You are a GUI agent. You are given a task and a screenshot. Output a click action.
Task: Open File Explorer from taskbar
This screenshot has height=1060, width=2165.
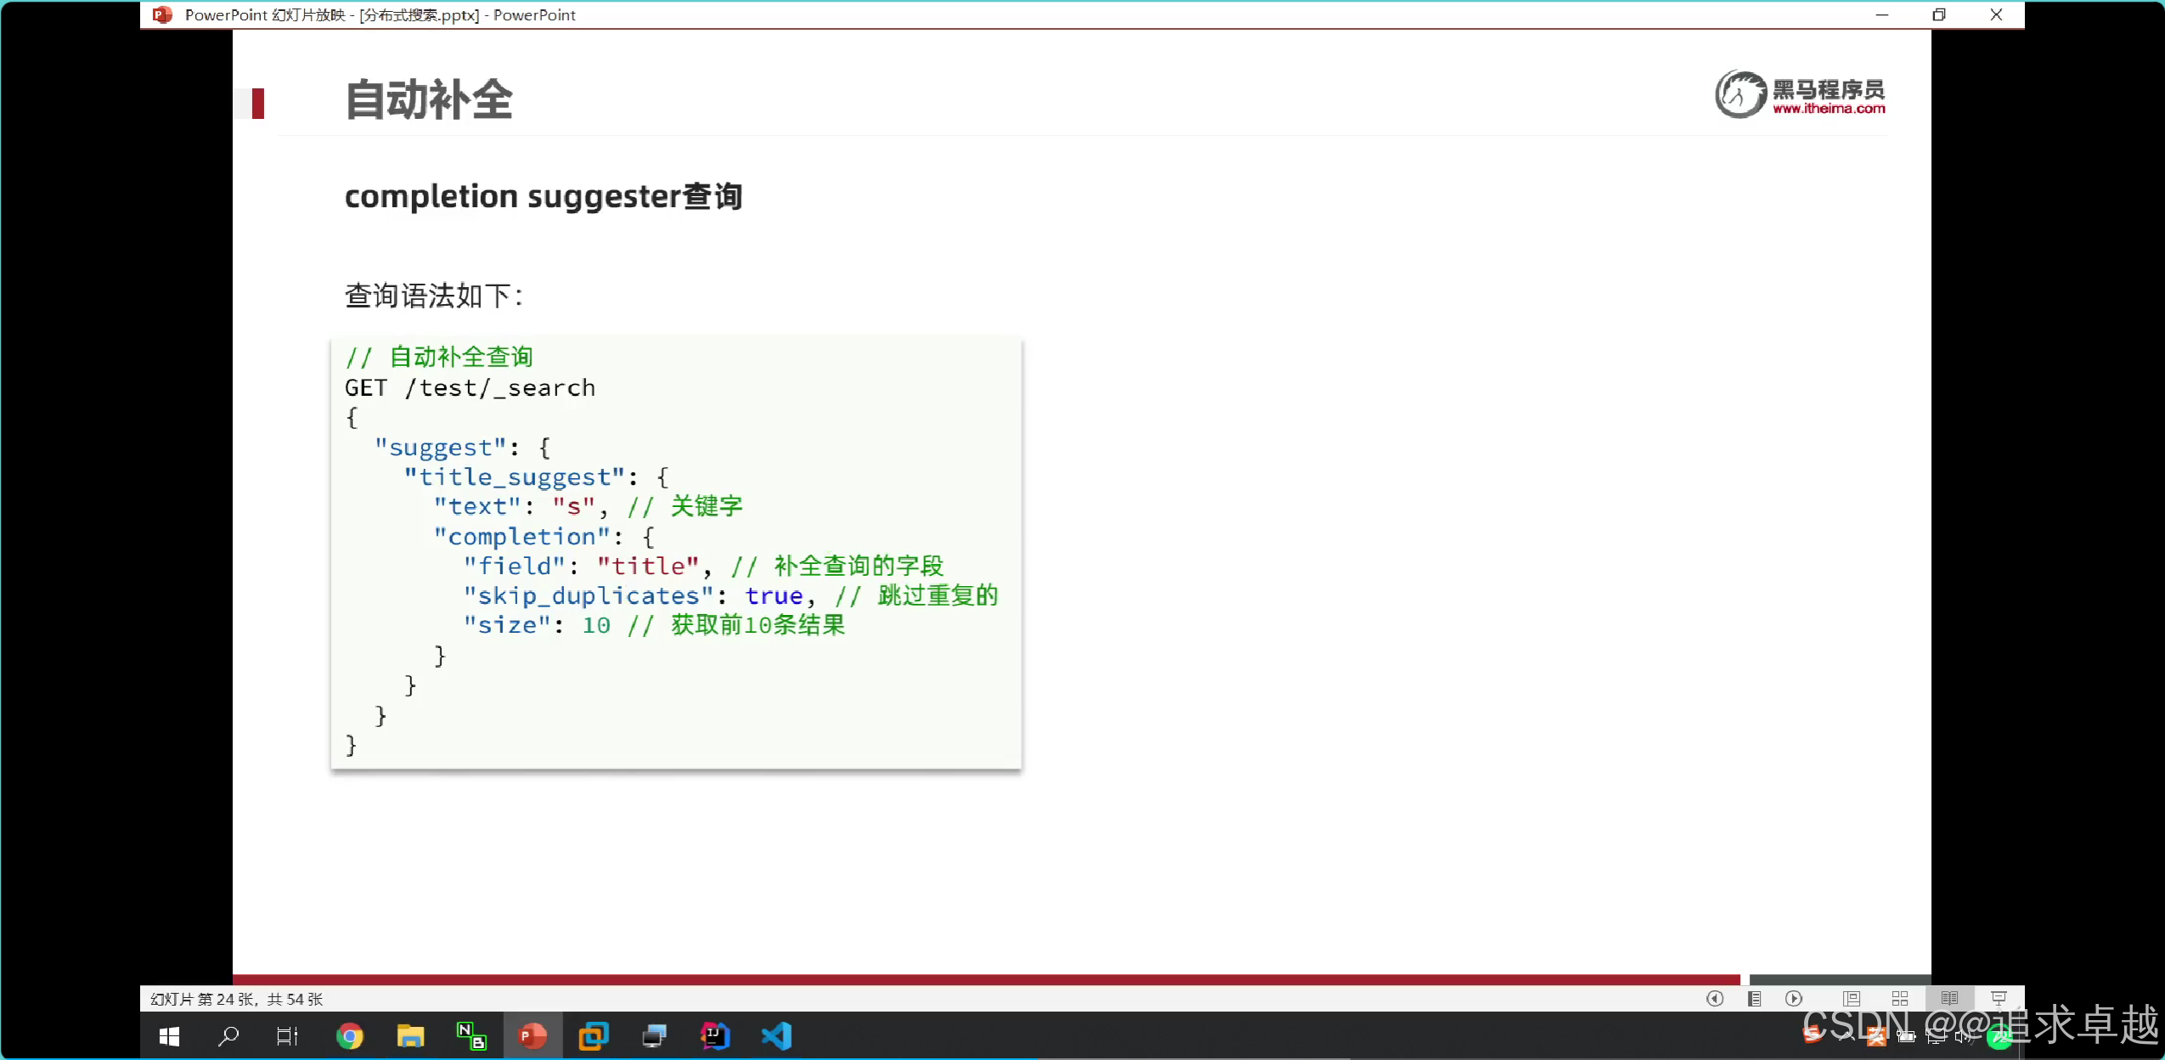pyautogui.click(x=410, y=1036)
